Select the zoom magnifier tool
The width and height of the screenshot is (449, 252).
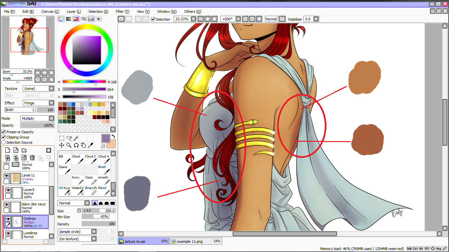(69, 145)
